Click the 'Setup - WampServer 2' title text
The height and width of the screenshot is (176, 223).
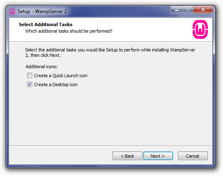[x=42, y=11]
